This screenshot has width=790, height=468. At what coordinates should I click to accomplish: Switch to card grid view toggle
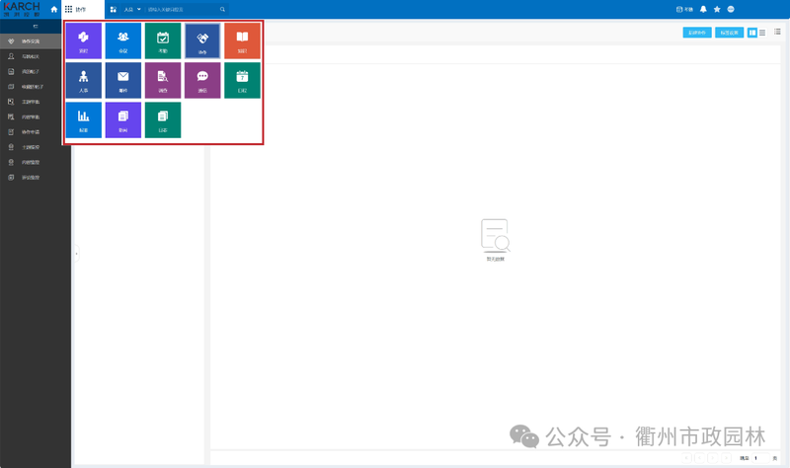point(752,33)
